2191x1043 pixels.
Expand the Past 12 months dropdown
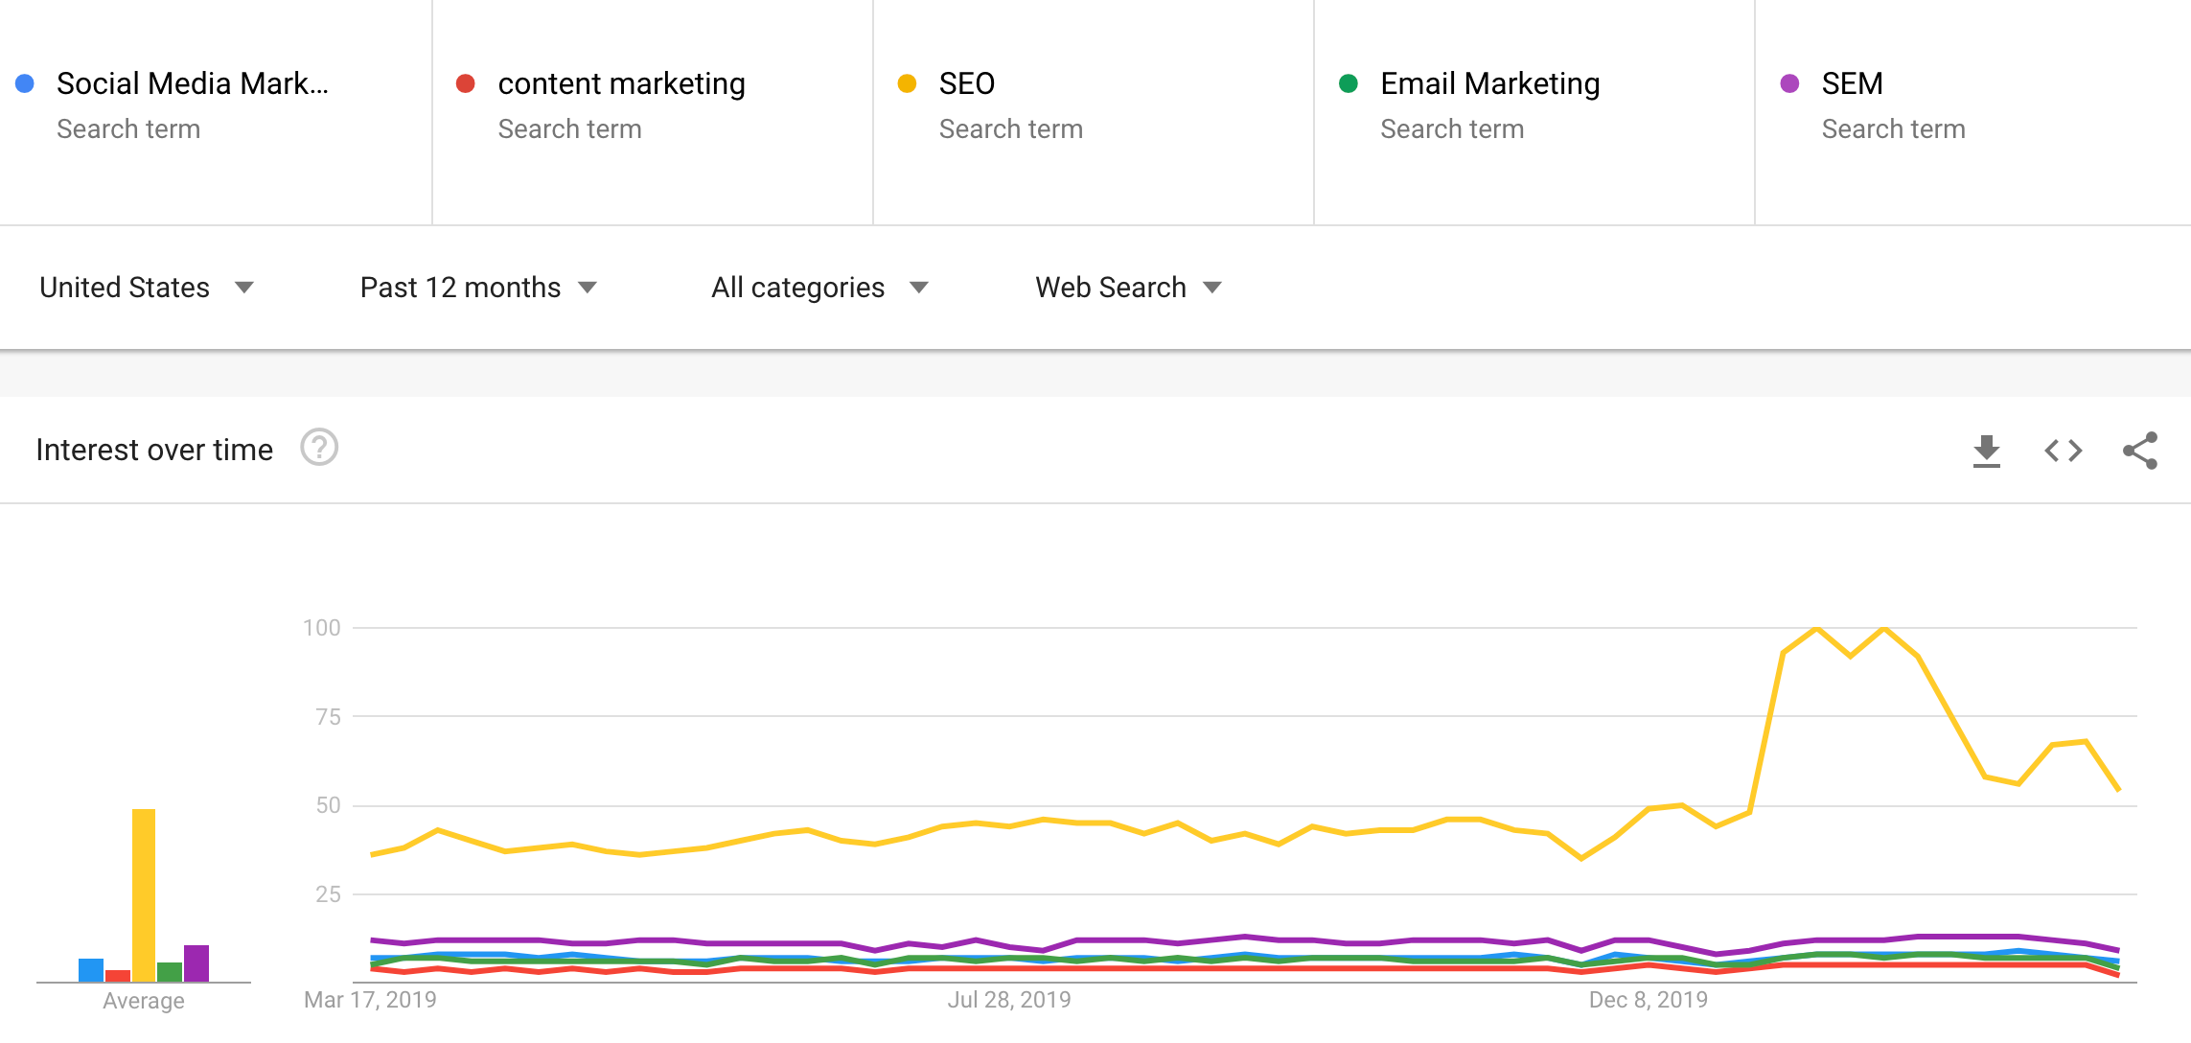click(x=478, y=288)
